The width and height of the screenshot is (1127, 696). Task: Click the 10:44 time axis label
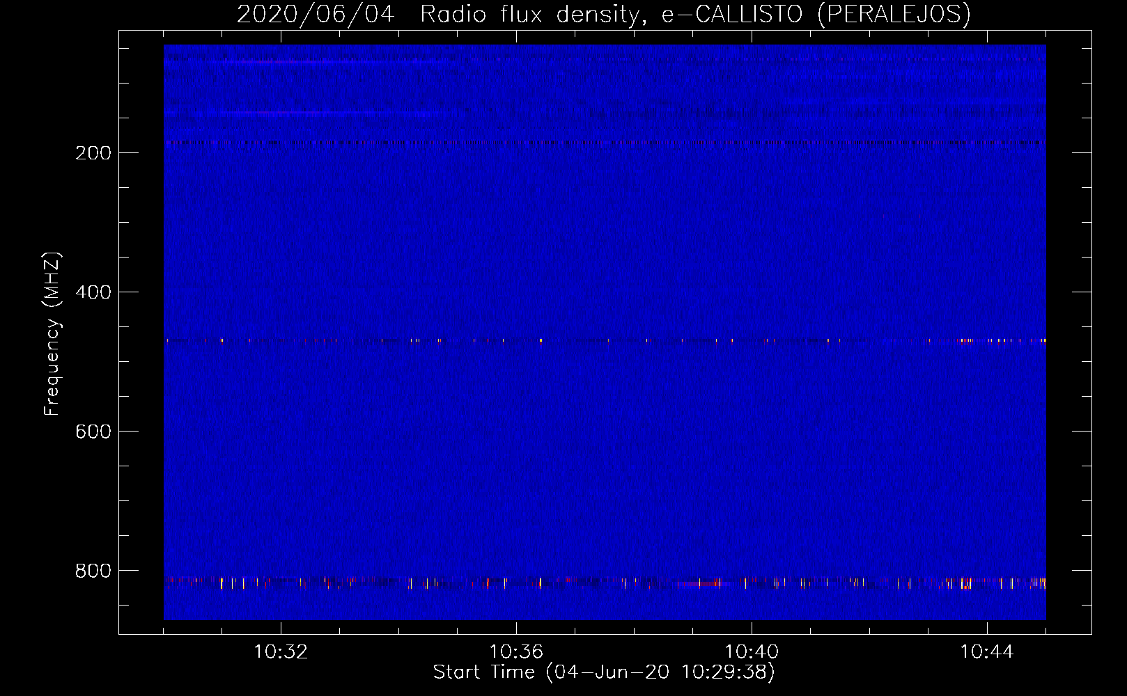coord(987,652)
